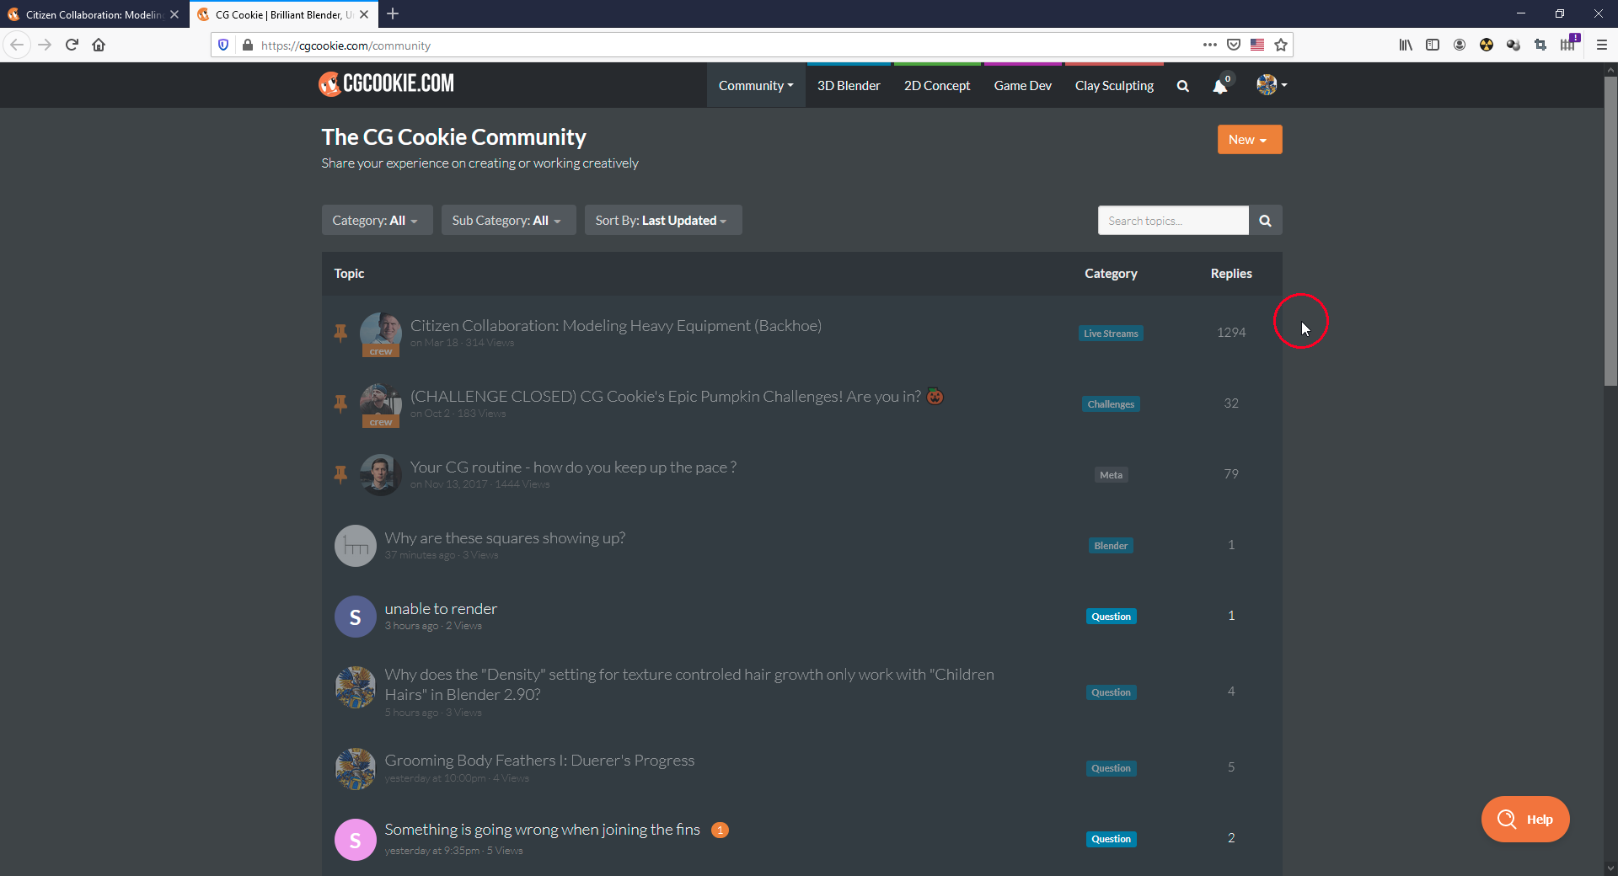The width and height of the screenshot is (1618, 876).
Task: Go to Firefox home page
Action: (99, 45)
